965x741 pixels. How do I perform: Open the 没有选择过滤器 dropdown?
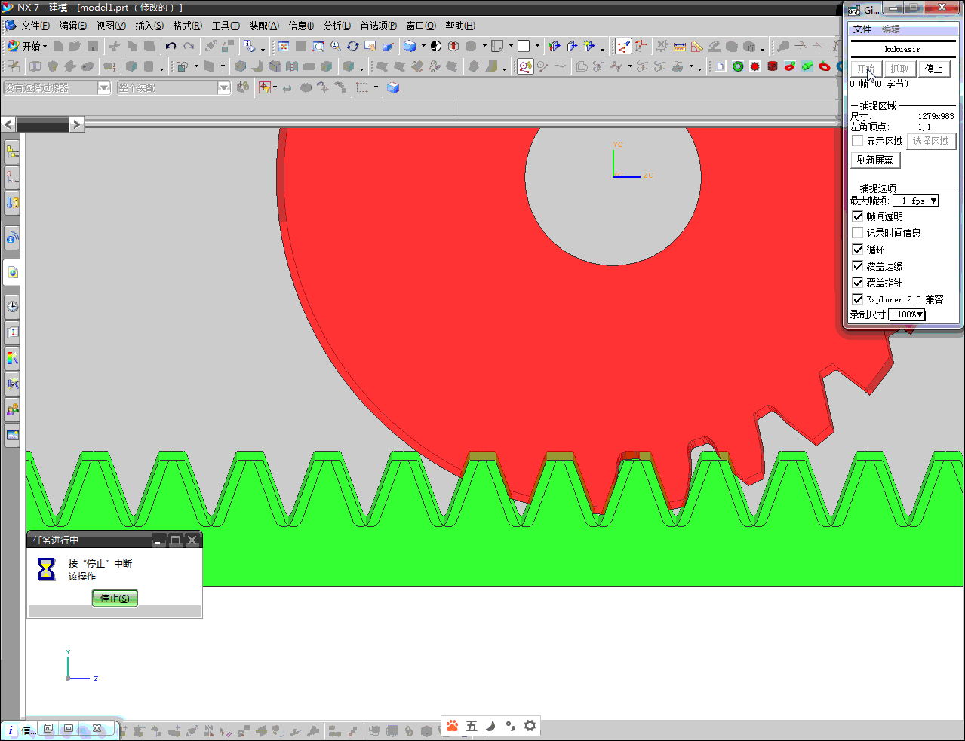tap(57, 87)
